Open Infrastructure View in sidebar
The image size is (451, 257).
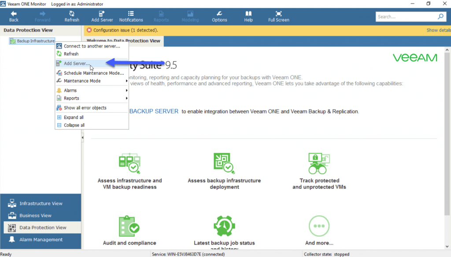(41, 204)
